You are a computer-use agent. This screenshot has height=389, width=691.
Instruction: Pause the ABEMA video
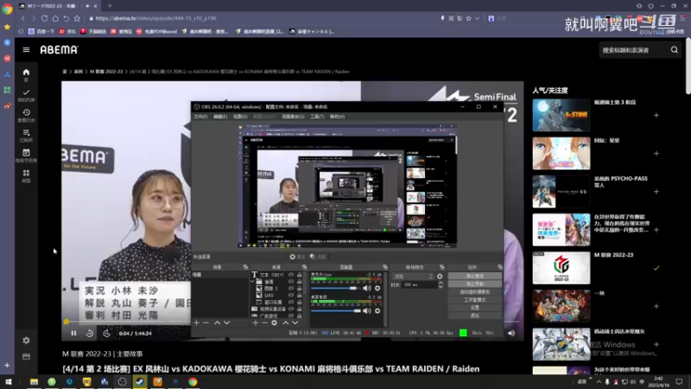point(73,334)
